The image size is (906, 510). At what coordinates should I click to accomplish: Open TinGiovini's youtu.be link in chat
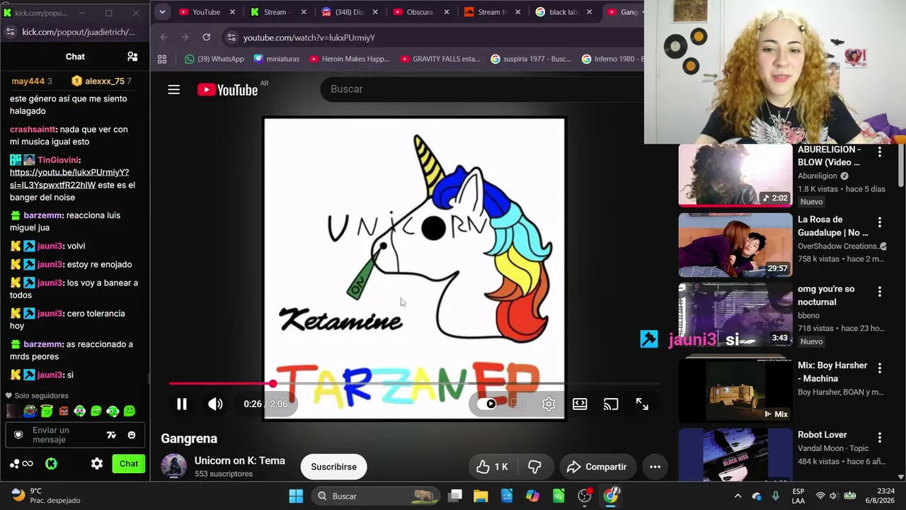point(69,178)
